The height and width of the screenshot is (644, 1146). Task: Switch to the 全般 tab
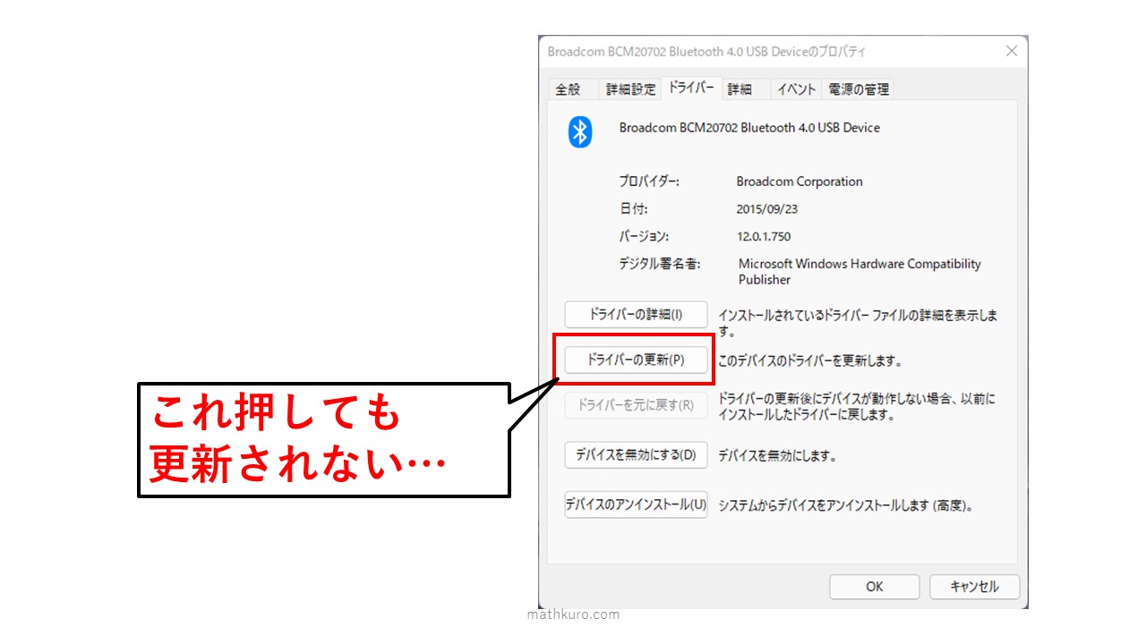[568, 89]
